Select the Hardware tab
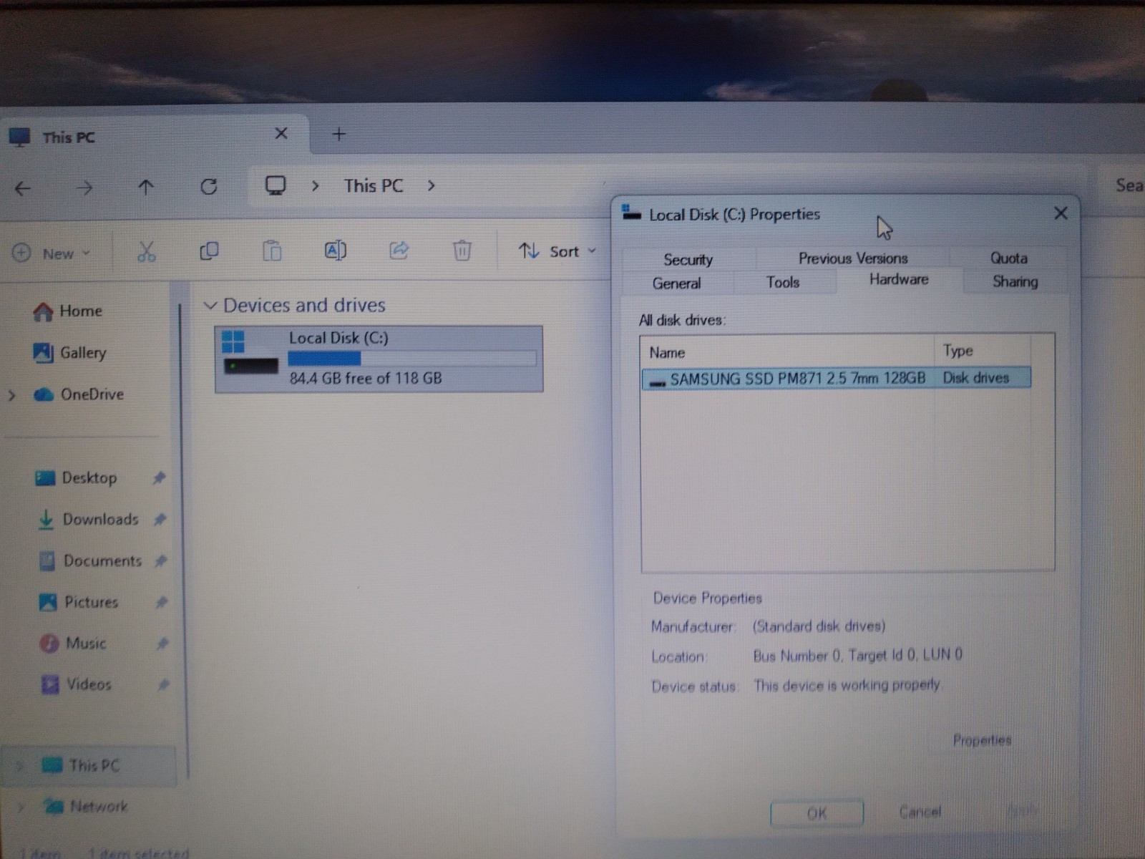1145x859 pixels. [x=899, y=280]
